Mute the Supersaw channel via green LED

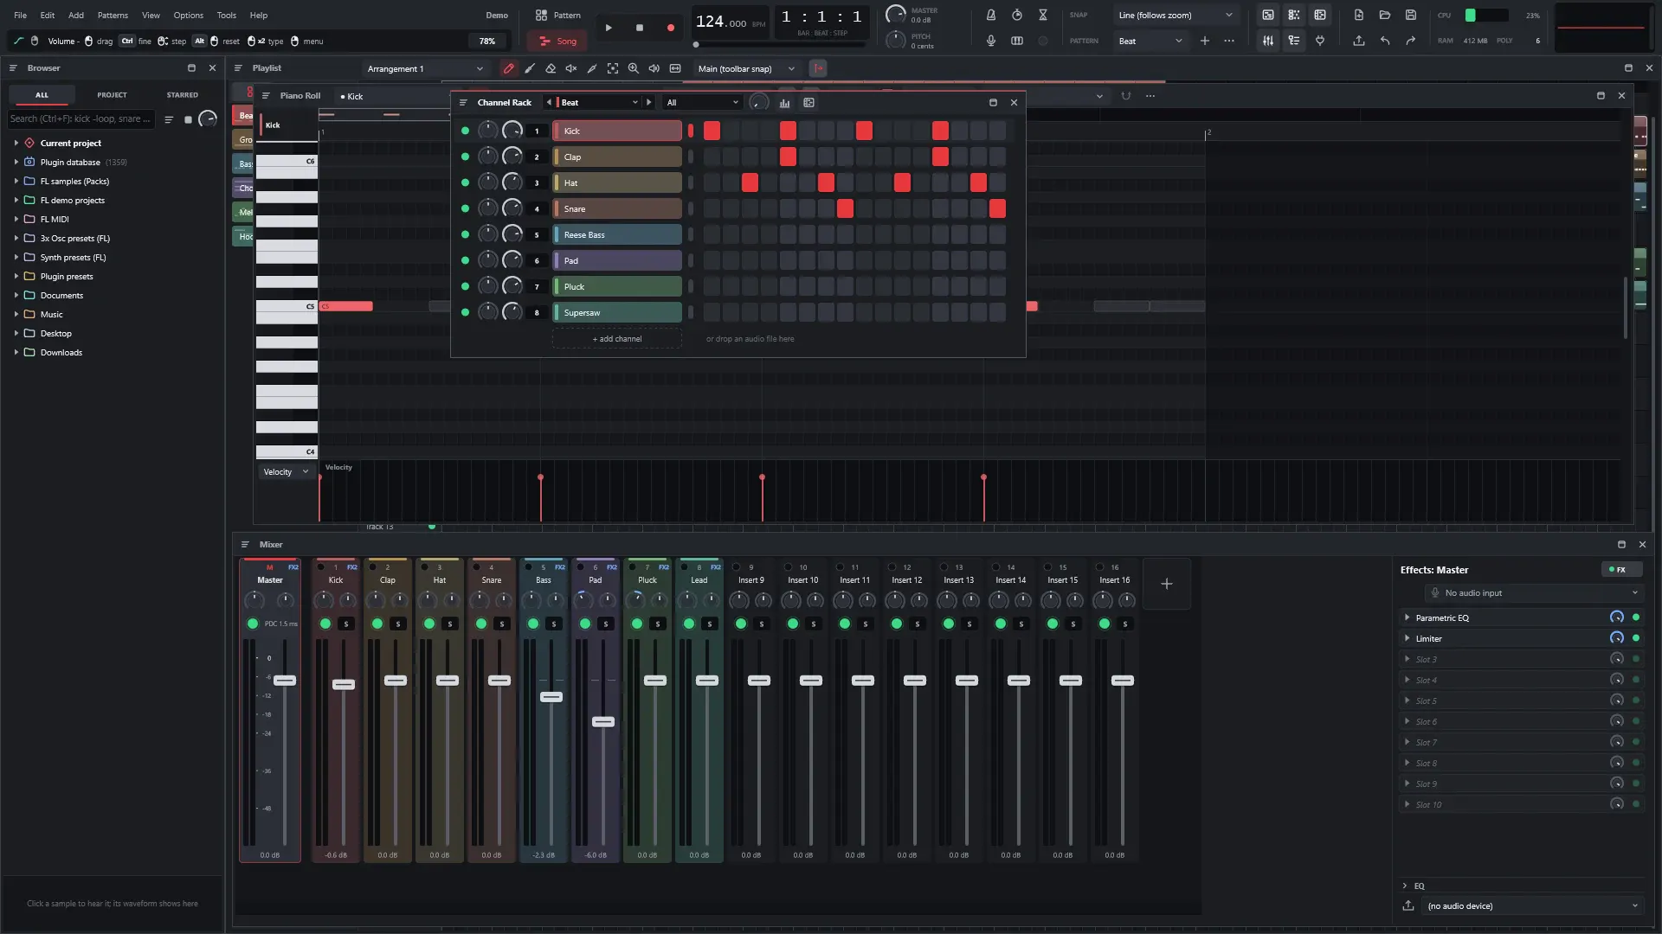465,312
